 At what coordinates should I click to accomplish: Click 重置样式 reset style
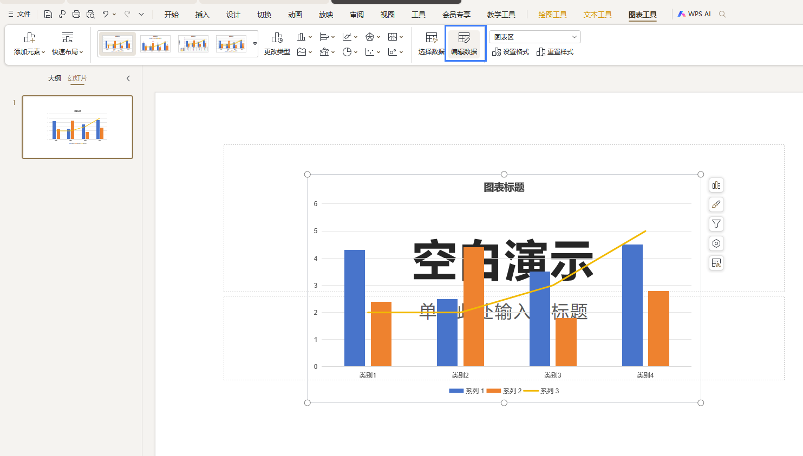(555, 52)
